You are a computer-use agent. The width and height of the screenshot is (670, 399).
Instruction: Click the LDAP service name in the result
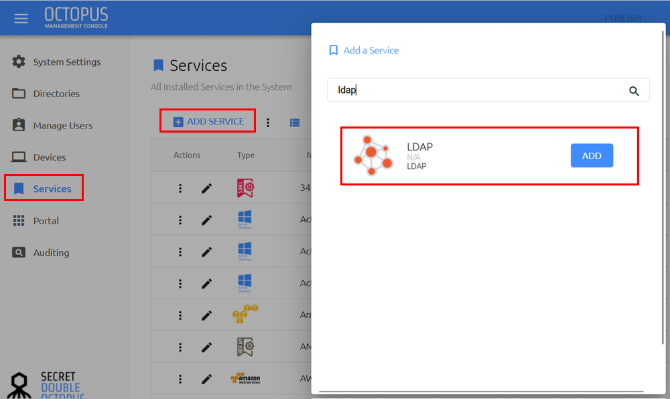(x=419, y=147)
